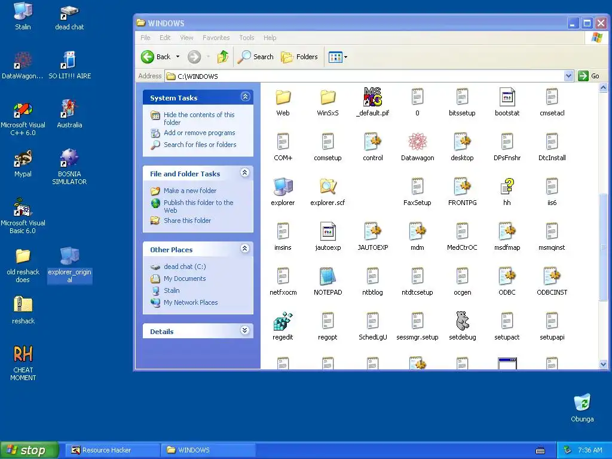Screen dimensions: 612x459
Task: Select the BOSNIA SIMULATOR desktop icon
Action: coord(69,158)
